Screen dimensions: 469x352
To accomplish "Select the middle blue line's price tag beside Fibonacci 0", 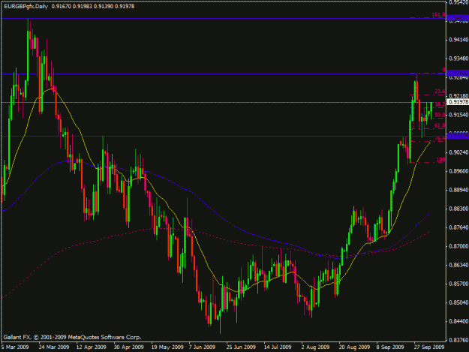I will pos(458,74).
